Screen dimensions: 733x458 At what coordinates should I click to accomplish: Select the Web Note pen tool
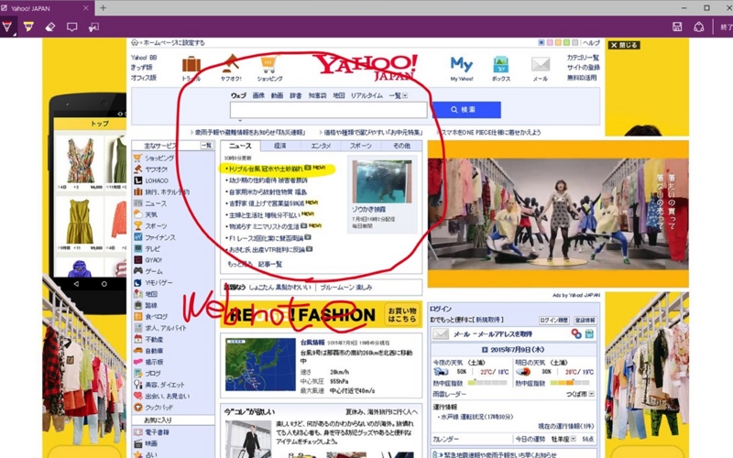[x=7, y=27]
